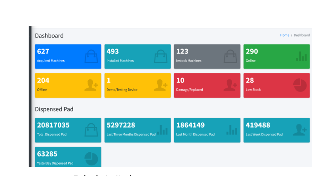
Task: Click the 1864149 value
Action: click(190, 125)
